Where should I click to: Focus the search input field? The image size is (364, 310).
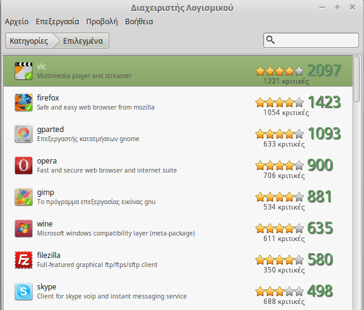click(x=311, y=41)
